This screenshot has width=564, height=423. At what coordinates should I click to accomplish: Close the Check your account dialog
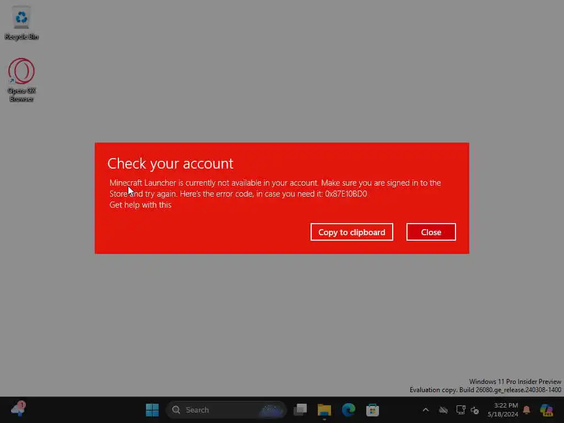431,232
